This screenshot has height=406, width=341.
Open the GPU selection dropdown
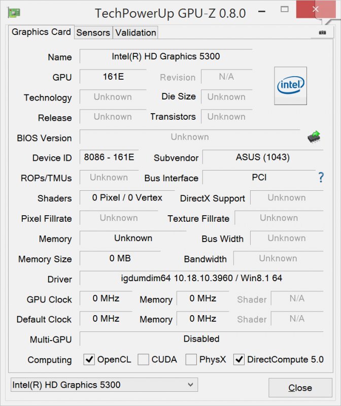pos(104,385)
